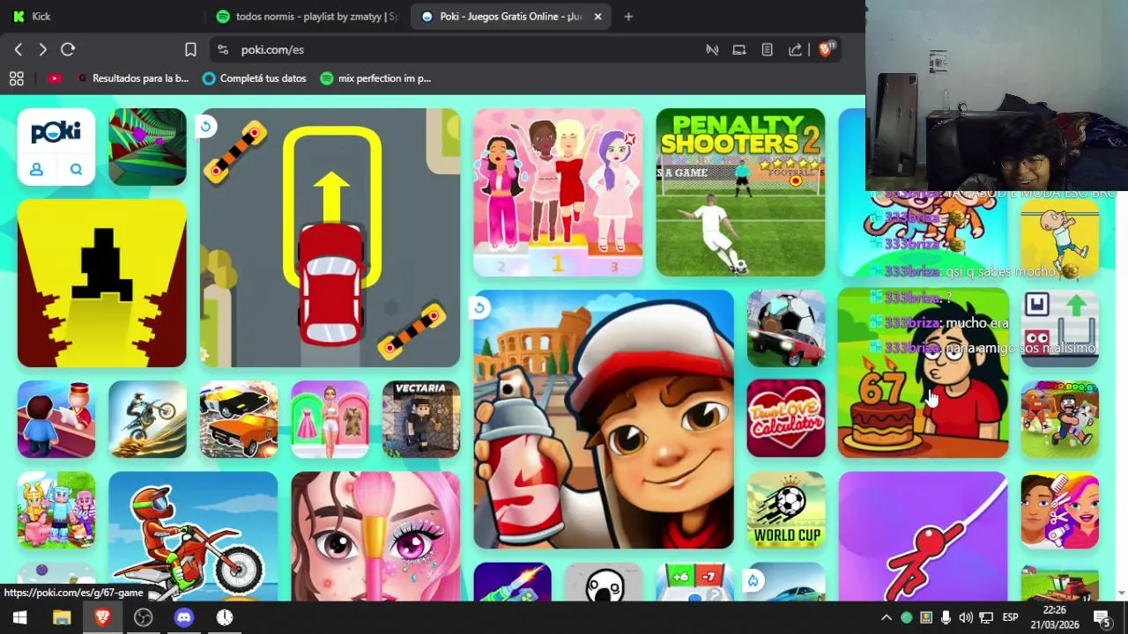Viewport: 1128px width, 634px height.
Task: Go forward with browser forward arrow
Action: pyautogui.click(x=42, y=50)
